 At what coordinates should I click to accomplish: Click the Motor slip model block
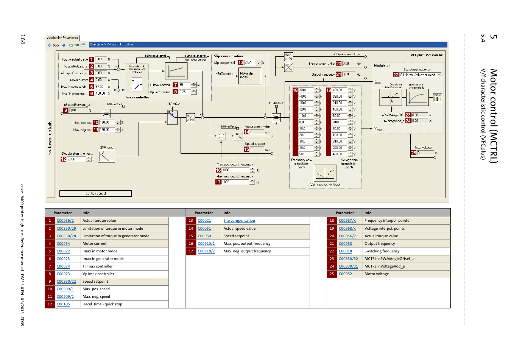pos(249,76)
